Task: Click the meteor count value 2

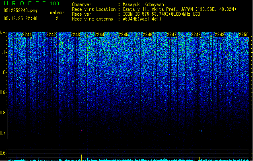Action: click(x=57, y=19)
